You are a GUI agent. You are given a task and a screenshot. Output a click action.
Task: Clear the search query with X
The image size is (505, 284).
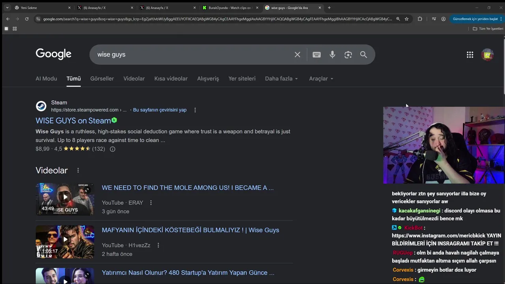297,54
